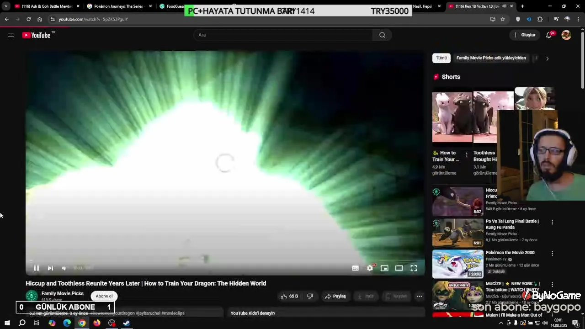Open the account avatar menu
Viewport: 585px width, 329px height.
pyautogui.click(x=566, y=35)
